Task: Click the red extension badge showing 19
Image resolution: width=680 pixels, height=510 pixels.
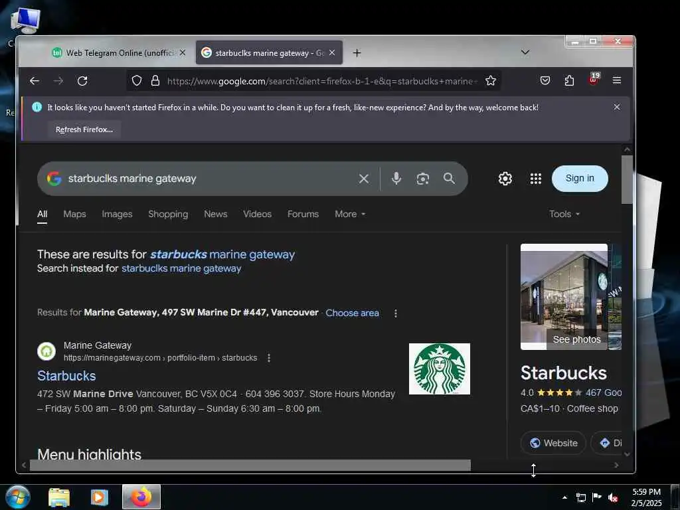Action: 594,80
